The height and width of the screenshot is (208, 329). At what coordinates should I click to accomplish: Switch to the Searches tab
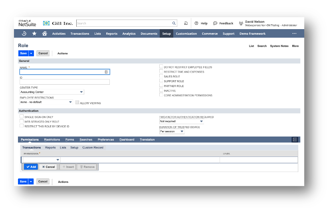[86, 140]
